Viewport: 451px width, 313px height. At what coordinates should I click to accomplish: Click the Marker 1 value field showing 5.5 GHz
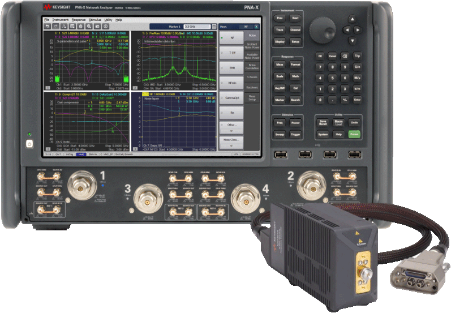197,27
